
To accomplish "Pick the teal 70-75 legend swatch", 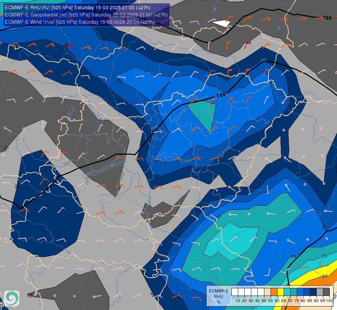I will click(294, 292).
